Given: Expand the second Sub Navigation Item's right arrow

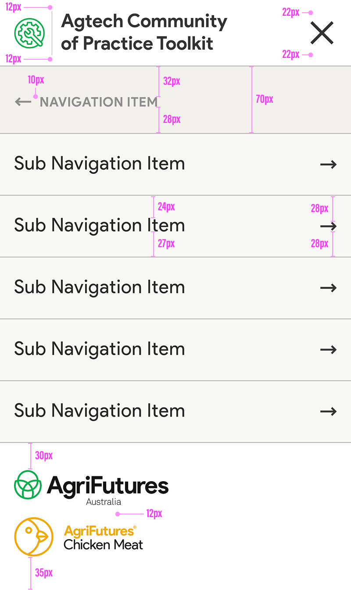Looking at the screenshot, I should coord(328,226).
